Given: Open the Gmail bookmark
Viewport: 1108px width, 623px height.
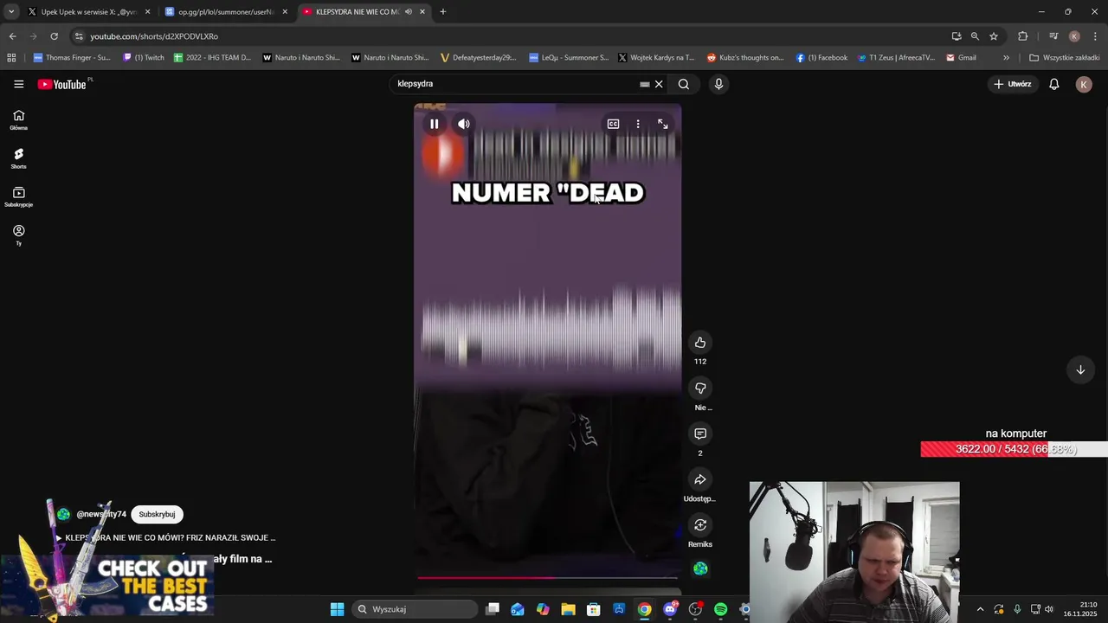Looking at the screenshot, I should click(961, 58).
